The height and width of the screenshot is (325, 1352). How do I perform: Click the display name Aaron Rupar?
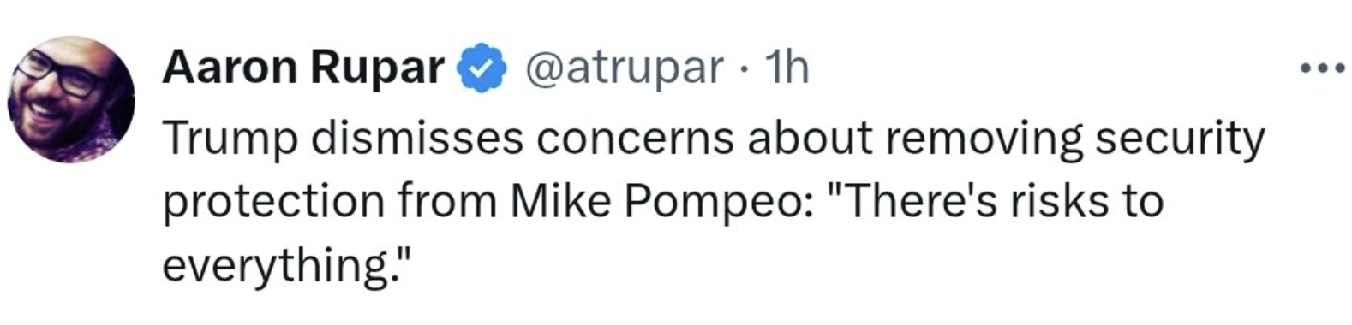[303, 67]
